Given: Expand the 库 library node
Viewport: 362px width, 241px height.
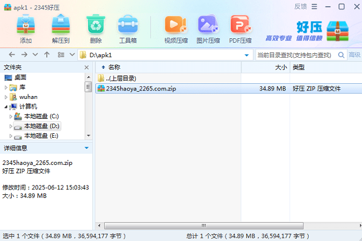Looking at the screenshot, I should click(6, 88).
